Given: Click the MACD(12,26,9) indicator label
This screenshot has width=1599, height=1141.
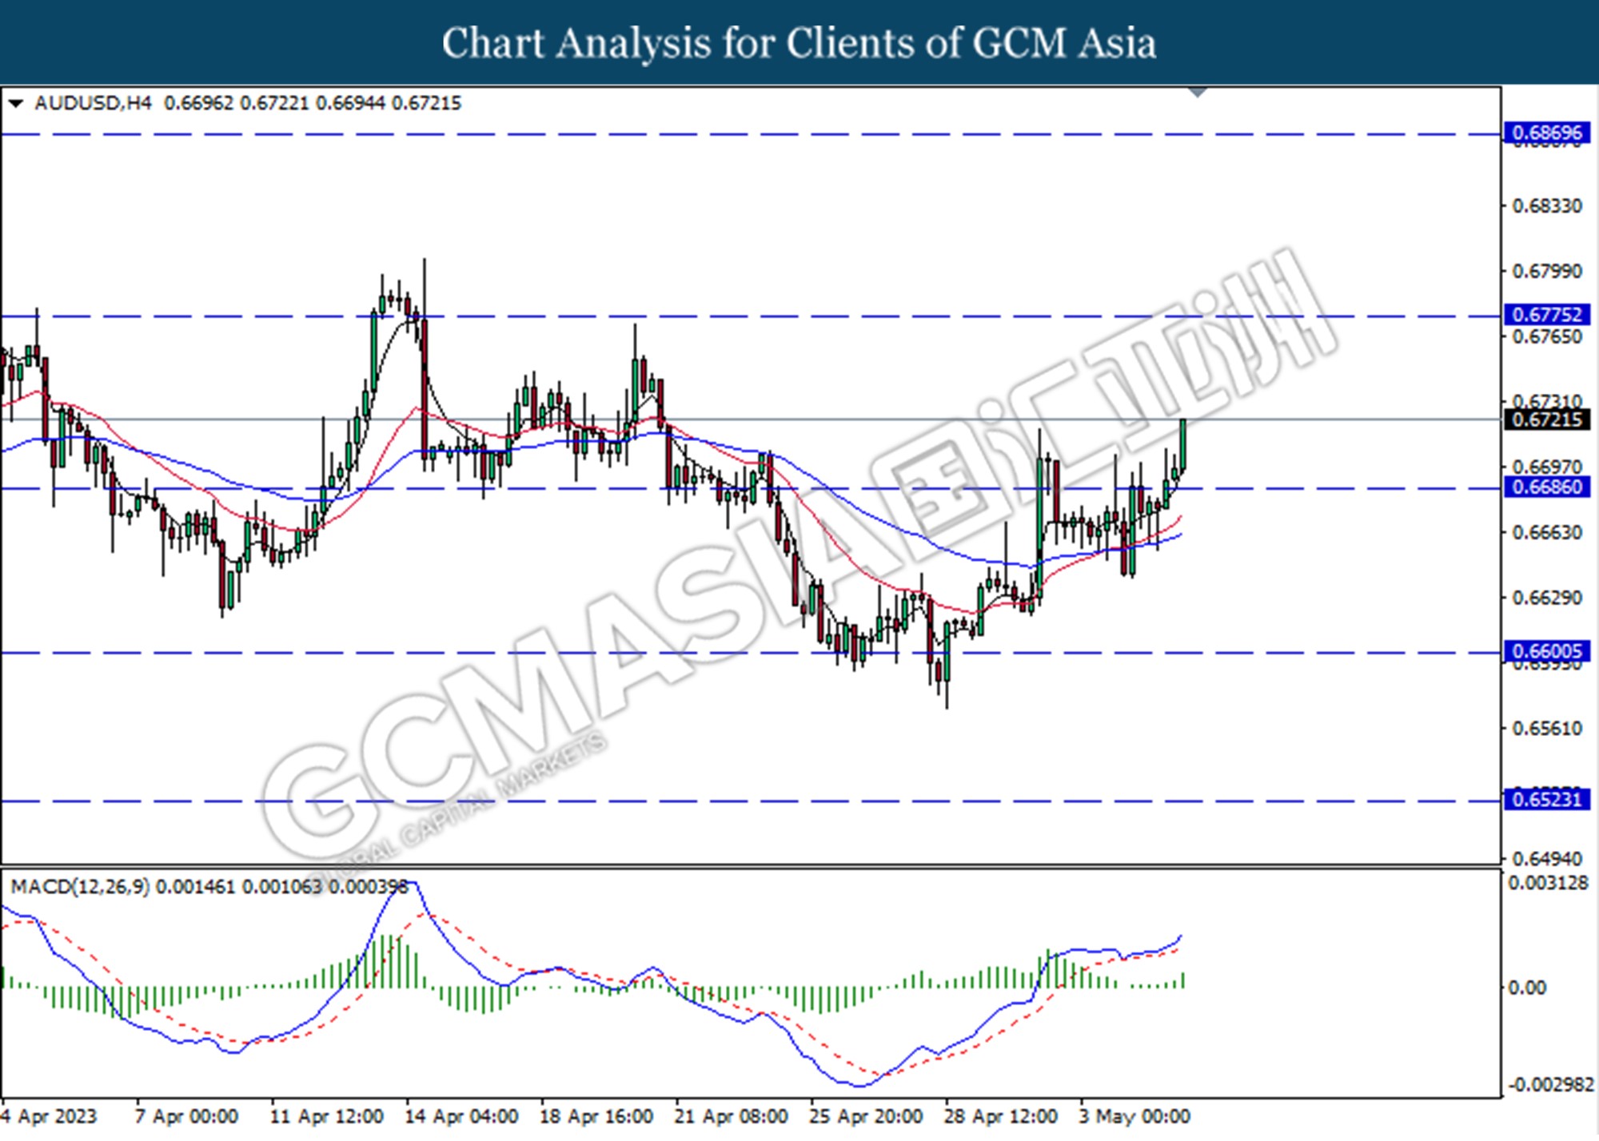Looking at the screenshot, I should [x=80, y=887].
